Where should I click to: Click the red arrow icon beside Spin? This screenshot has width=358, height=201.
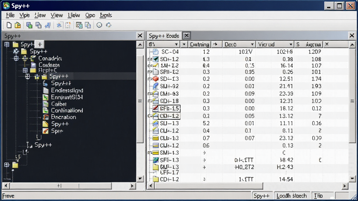pos(46,131)
